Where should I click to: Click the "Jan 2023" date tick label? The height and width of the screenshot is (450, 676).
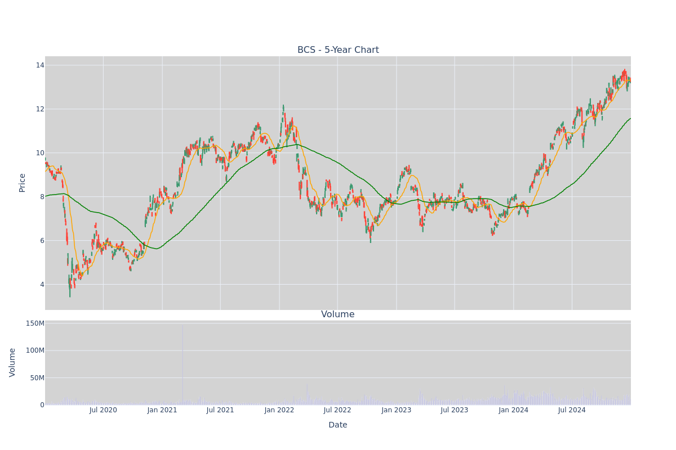397,410
